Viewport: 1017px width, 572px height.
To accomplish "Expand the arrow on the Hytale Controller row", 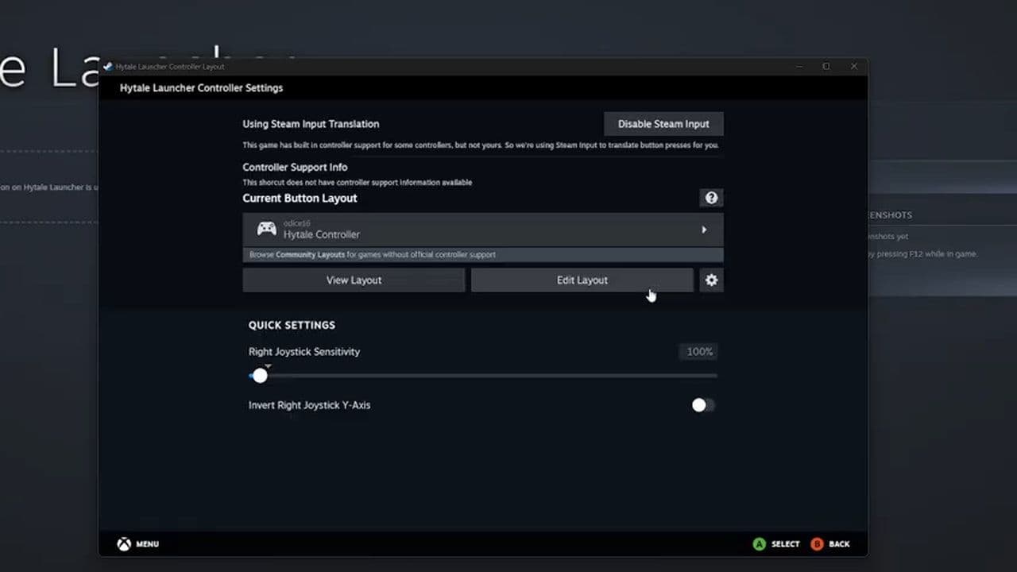I will coord(704,230).
